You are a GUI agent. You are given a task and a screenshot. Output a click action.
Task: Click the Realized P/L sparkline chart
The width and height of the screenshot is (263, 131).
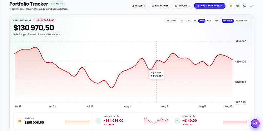(235, 122)
